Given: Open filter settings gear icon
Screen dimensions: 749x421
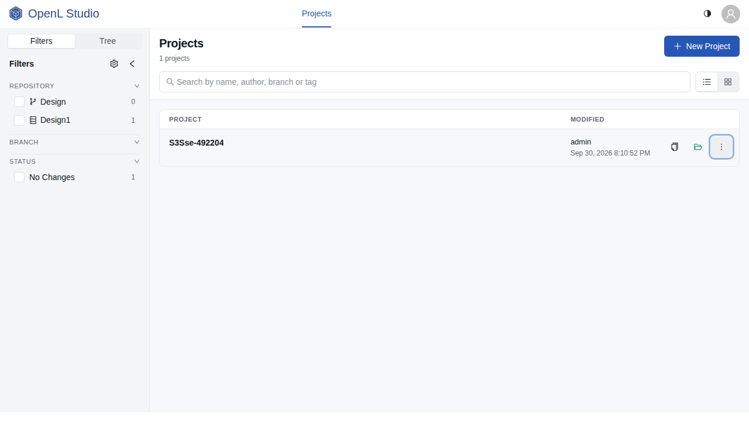Looking at the screenshot, I should pyautogui.click(x=114, y=64).
